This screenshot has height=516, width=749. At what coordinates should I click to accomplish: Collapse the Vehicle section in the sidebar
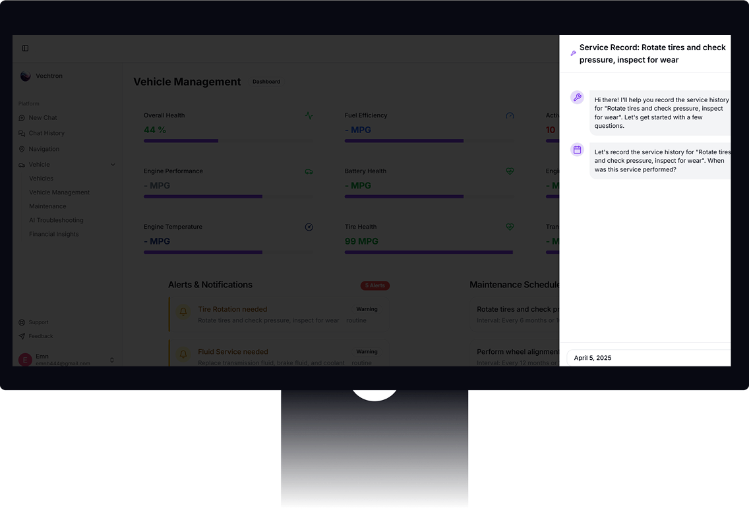click(x=113, y=164)
